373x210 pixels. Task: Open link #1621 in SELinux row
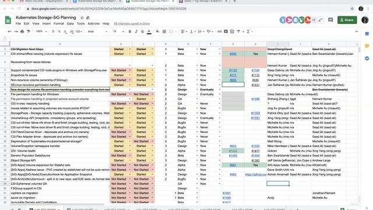[x=255, y=85]
